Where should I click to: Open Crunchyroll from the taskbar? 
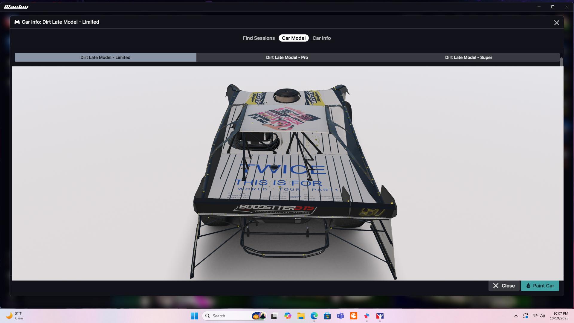click(354, 316)
